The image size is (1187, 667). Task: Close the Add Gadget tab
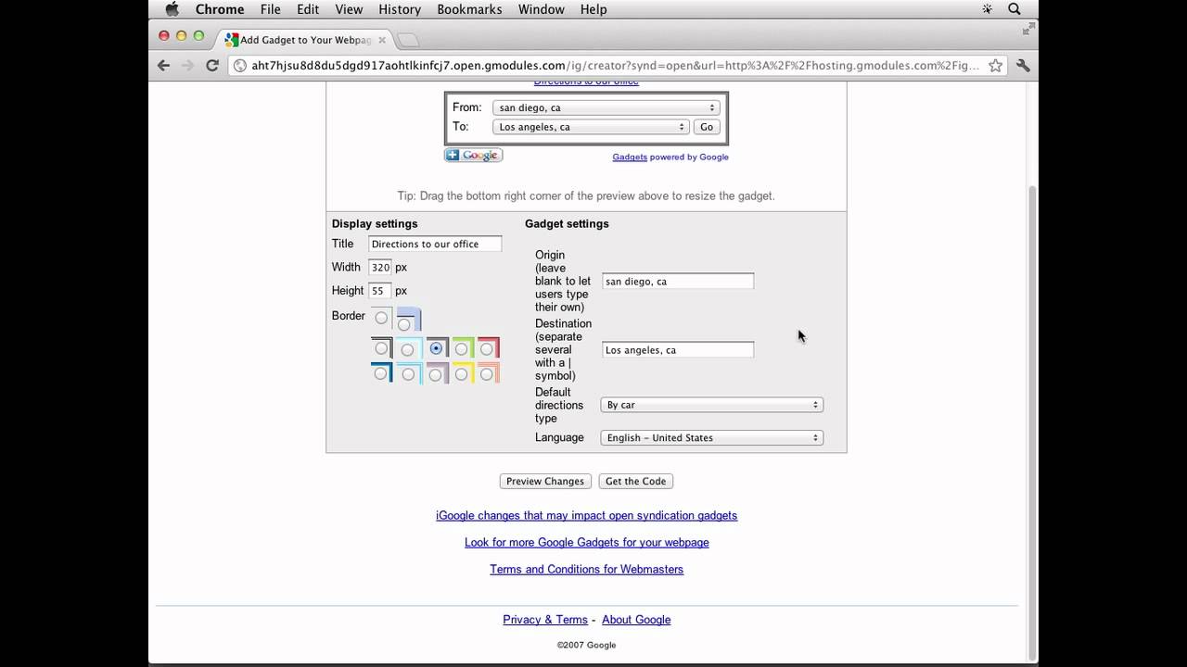(x=382, y=40)
